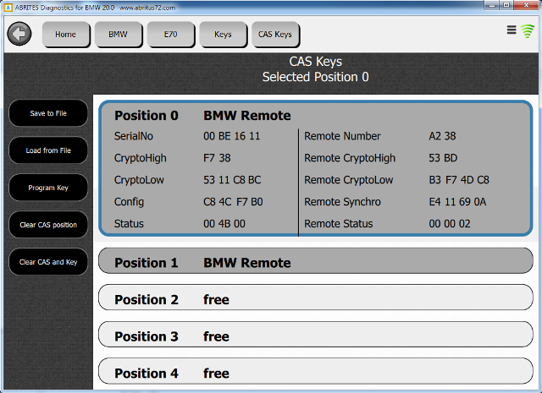This screenshot has height=393, width=542.
Task: Click the back arrow icon
Action: tap(19, 34)
